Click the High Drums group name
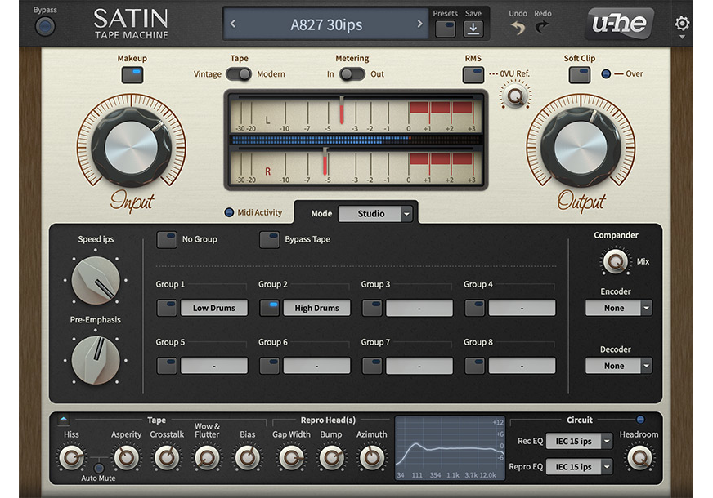This screenshot has height=498, width=713. tap(317, 308)
